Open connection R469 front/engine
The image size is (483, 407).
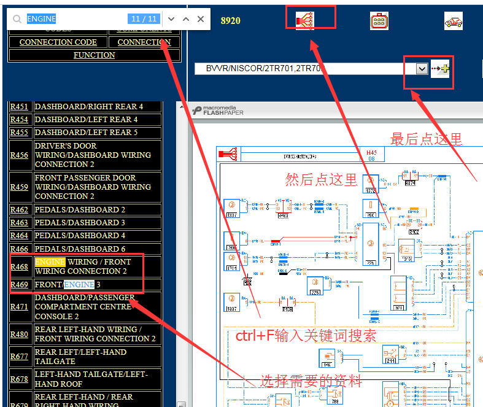pos(19,285)
